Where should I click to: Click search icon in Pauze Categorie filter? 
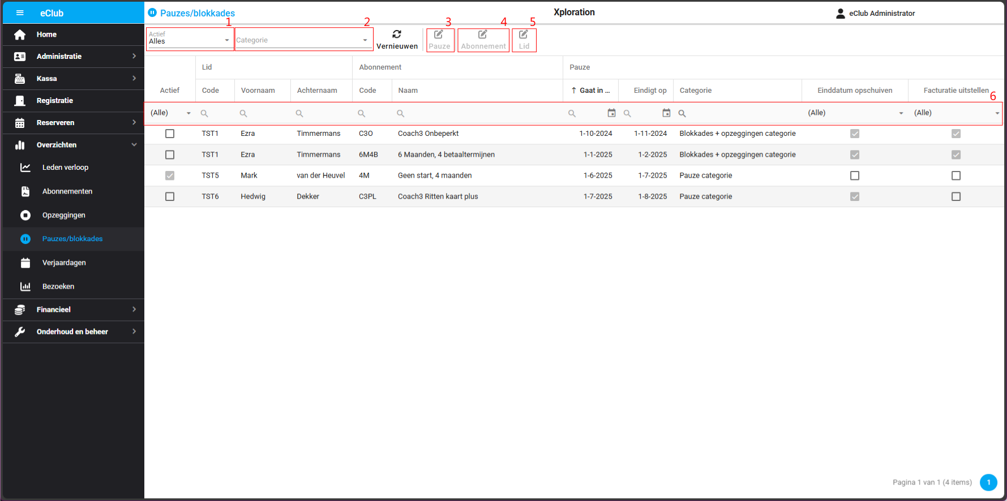click(682, 114)
